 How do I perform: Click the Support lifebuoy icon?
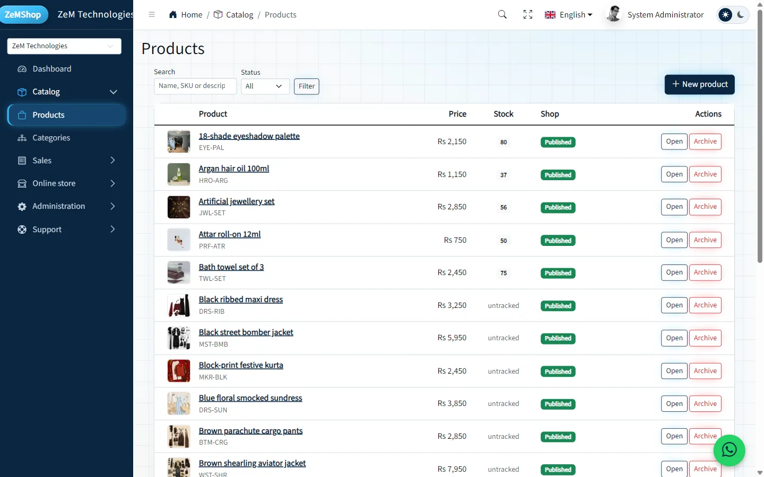22,229
